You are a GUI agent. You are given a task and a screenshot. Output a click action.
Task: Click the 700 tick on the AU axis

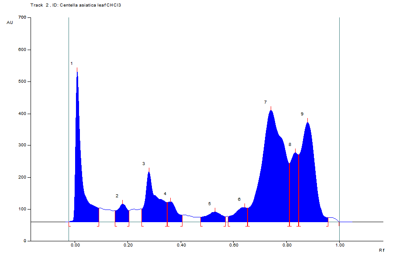(x=22, y=18)
